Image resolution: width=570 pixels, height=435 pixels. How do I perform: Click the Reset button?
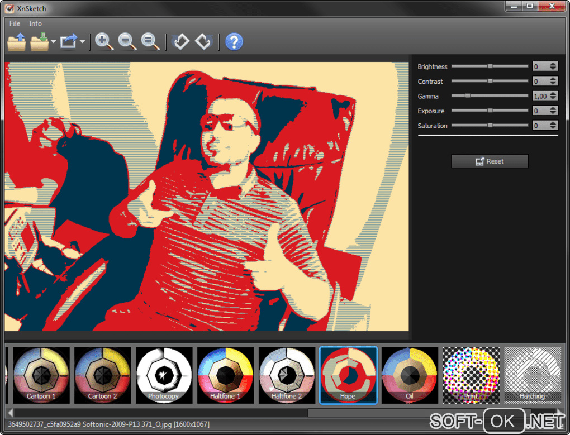click(x=490, y=161)
